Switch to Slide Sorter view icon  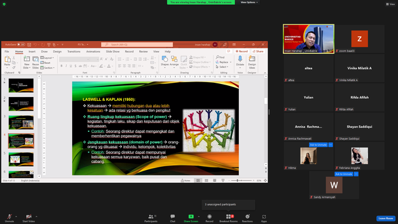206,180
